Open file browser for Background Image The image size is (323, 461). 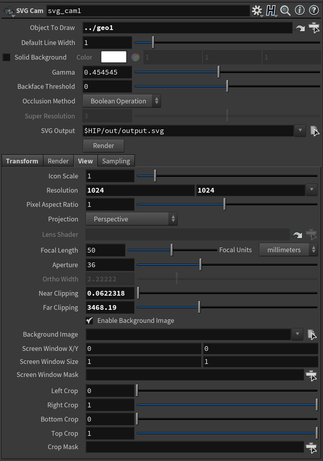tap(312, 335)
